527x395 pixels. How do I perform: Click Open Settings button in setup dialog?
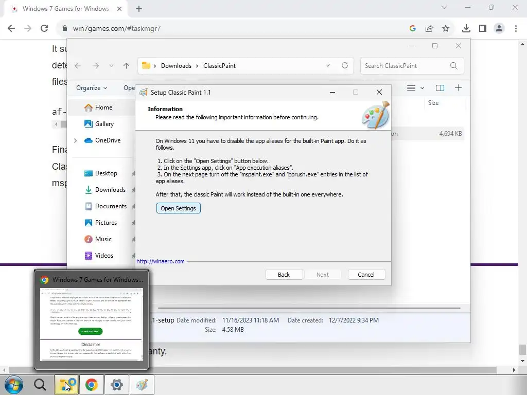pos(178,208)
